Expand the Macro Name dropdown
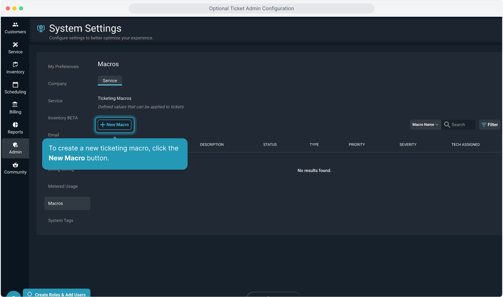This screenshot has height=297, width=503. coord(425,125)
